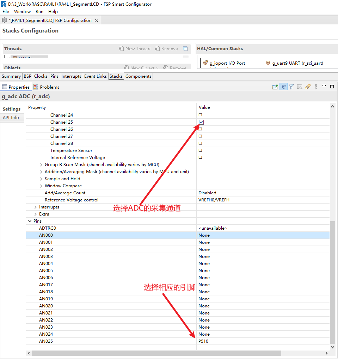The height and width of the screenshot is (359, 338).
Task: Click the New Thread icon
Action: tap(121, 48)
